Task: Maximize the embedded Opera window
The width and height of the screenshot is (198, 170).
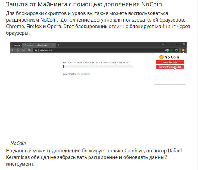Action: click(177, 44)
